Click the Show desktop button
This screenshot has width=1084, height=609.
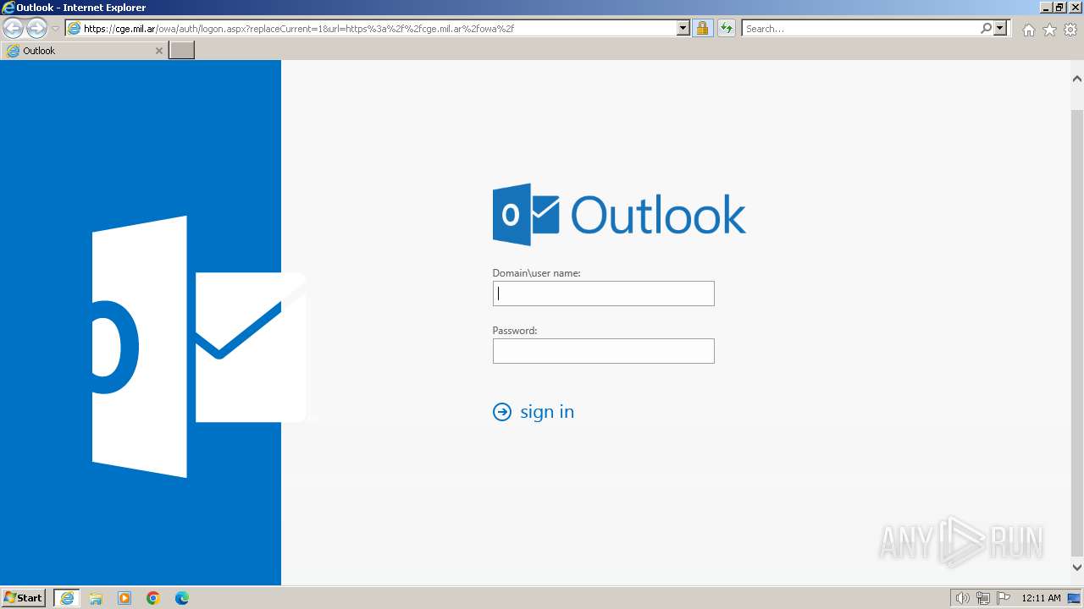(1074, 598)
